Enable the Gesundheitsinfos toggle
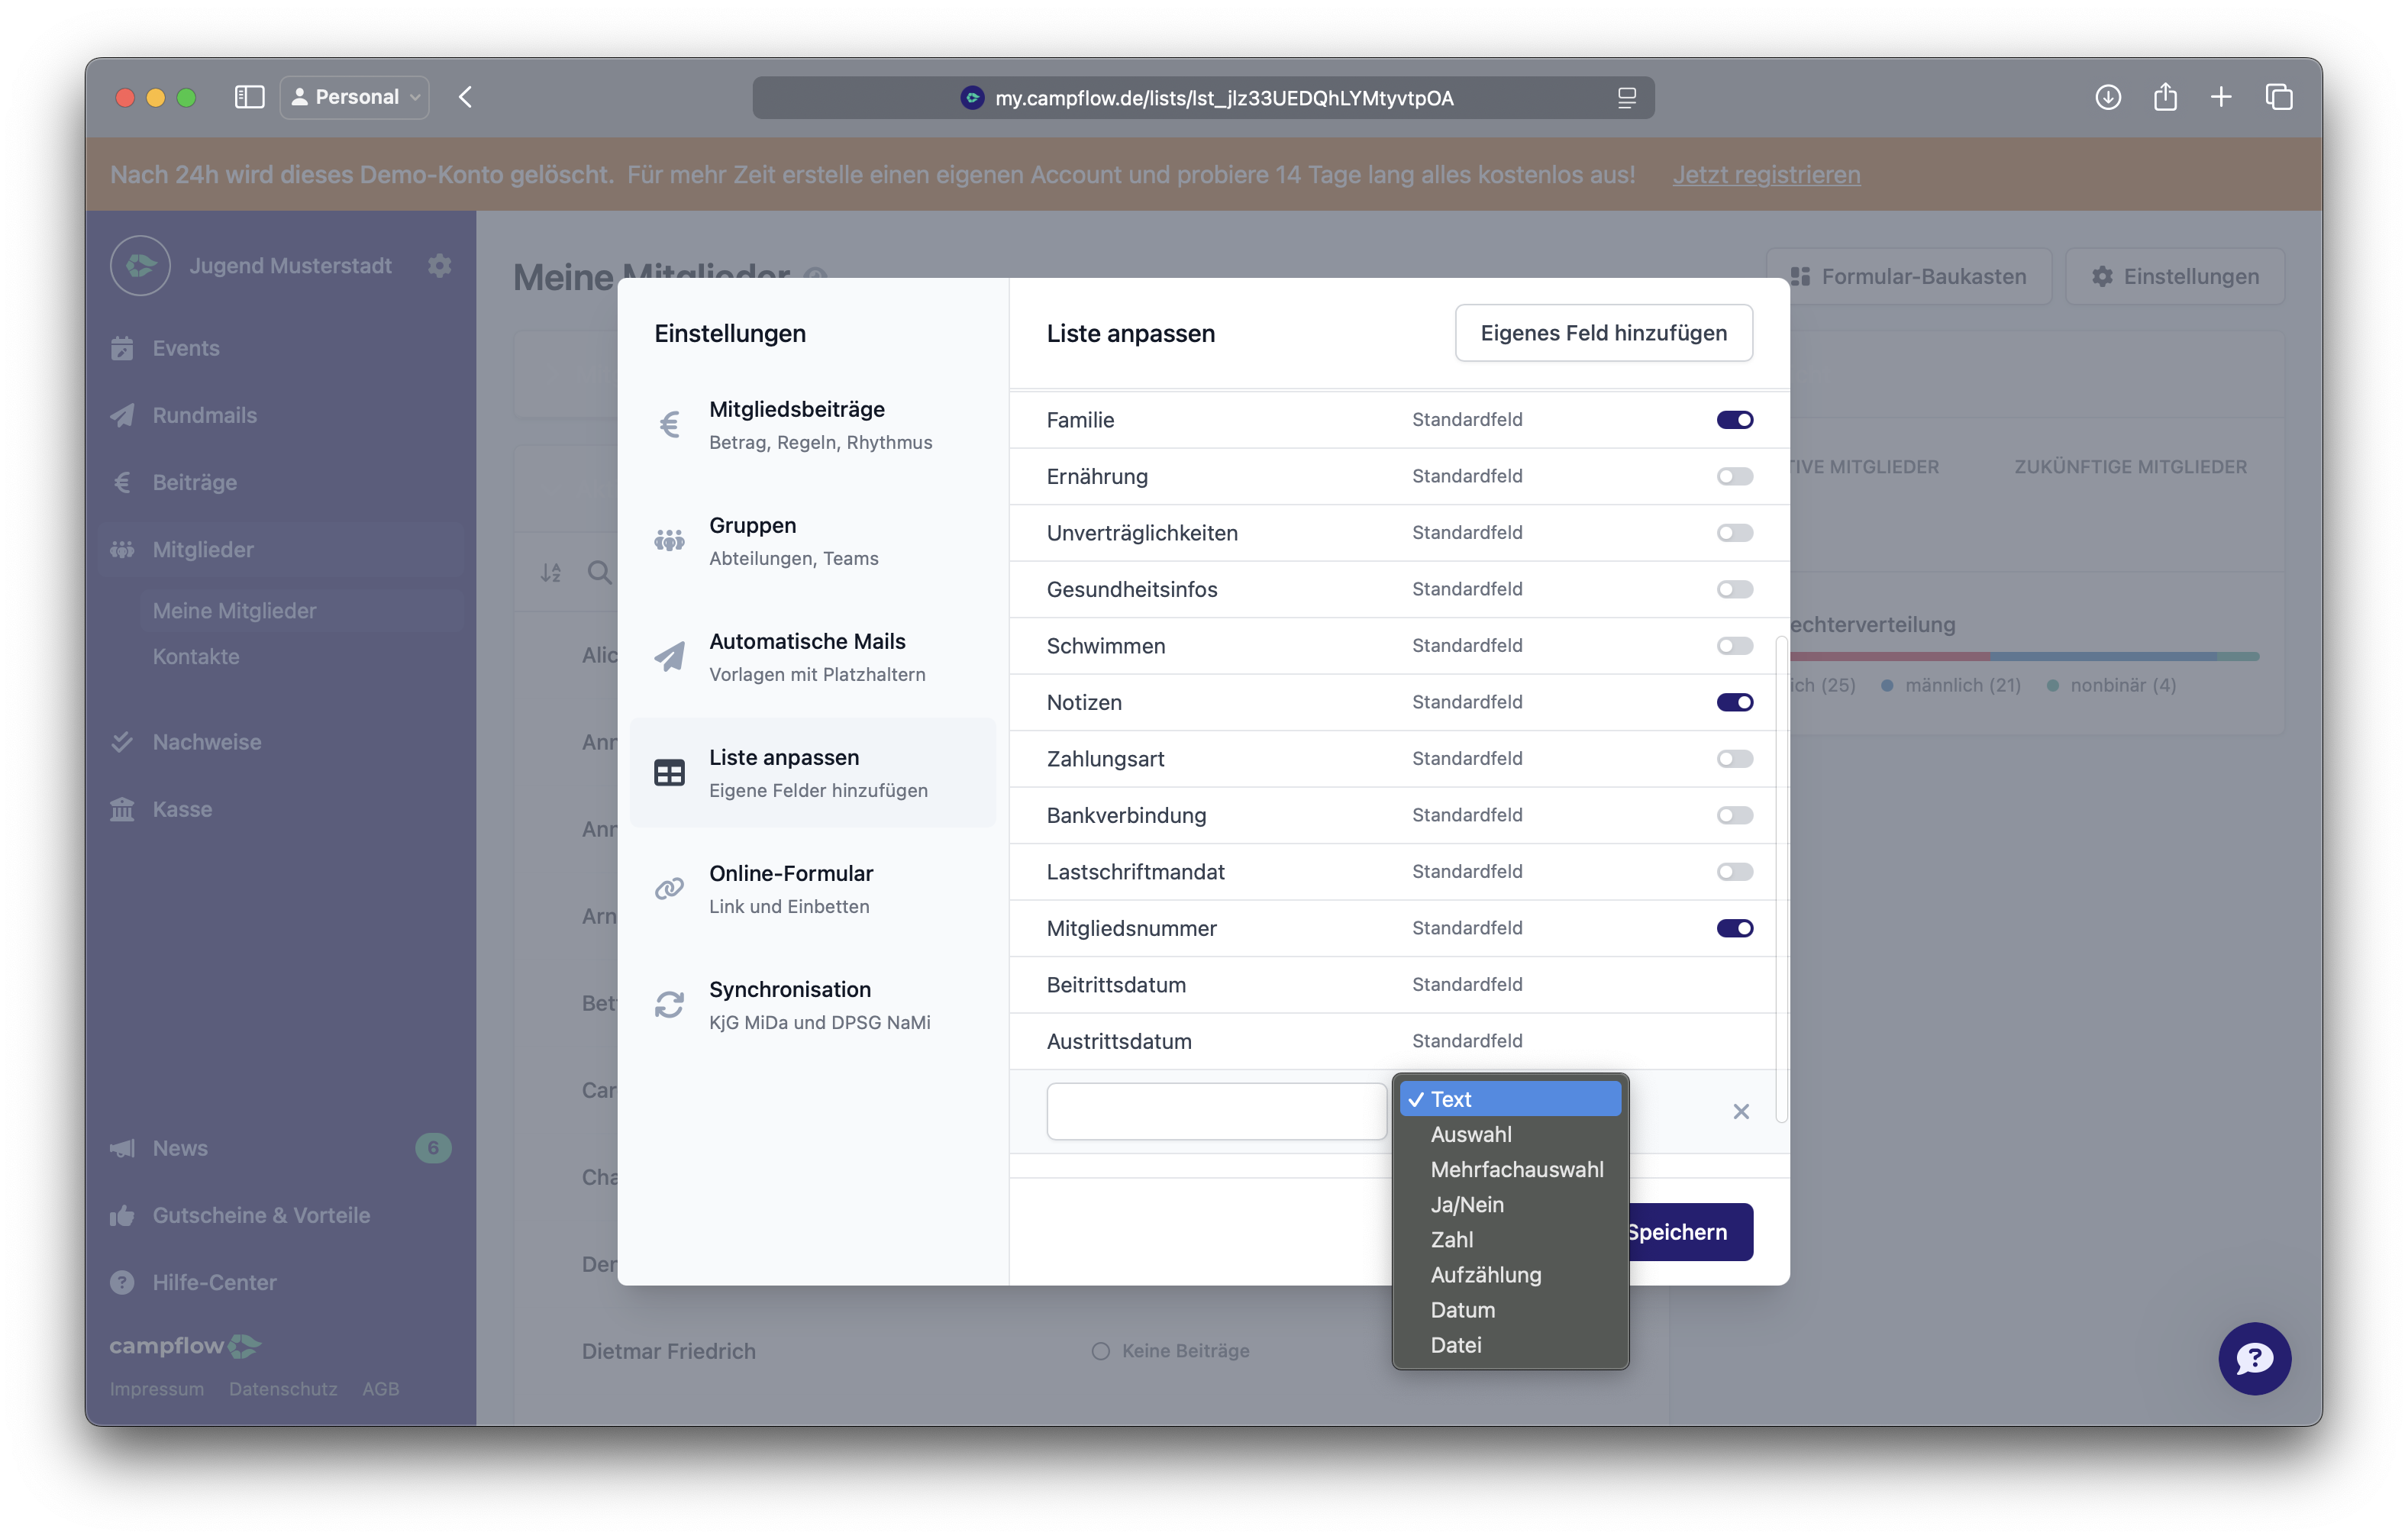The image size is (2408, 1539). point(1735,589)
